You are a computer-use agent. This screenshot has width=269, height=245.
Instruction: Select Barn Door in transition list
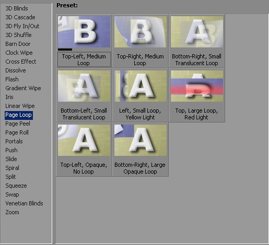tap(18, 44)
